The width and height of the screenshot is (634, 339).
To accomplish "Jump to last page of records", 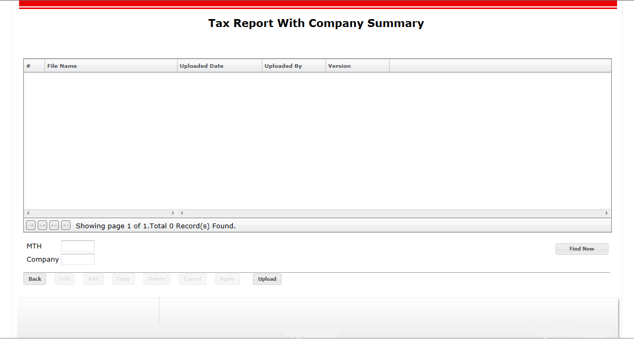I will 66,226.
